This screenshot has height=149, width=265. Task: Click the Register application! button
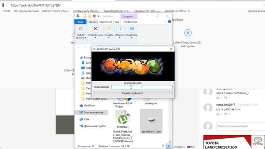133,93
